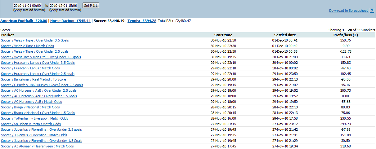The width and height of the screenshot is (376, 149).
Task: Click start time 27-Nov-10 17:45
Action: [x=223, y=146]
